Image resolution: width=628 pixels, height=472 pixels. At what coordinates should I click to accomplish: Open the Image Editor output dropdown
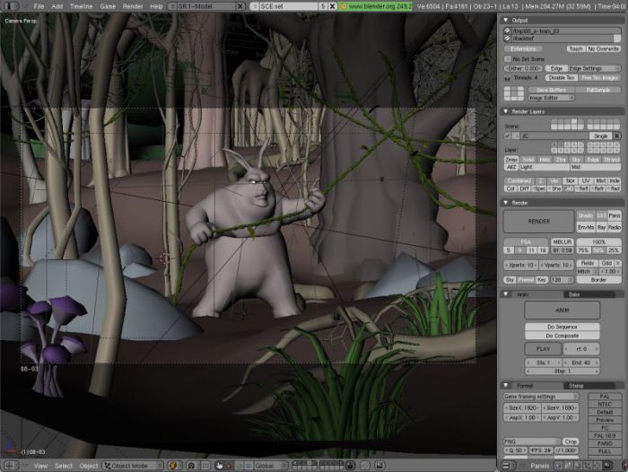click(551, 98)
